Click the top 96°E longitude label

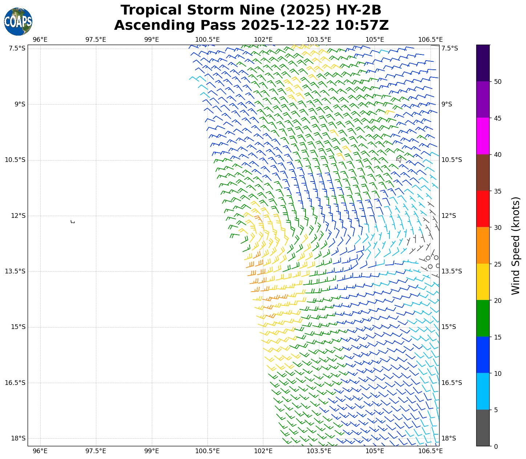coord(40,40)
